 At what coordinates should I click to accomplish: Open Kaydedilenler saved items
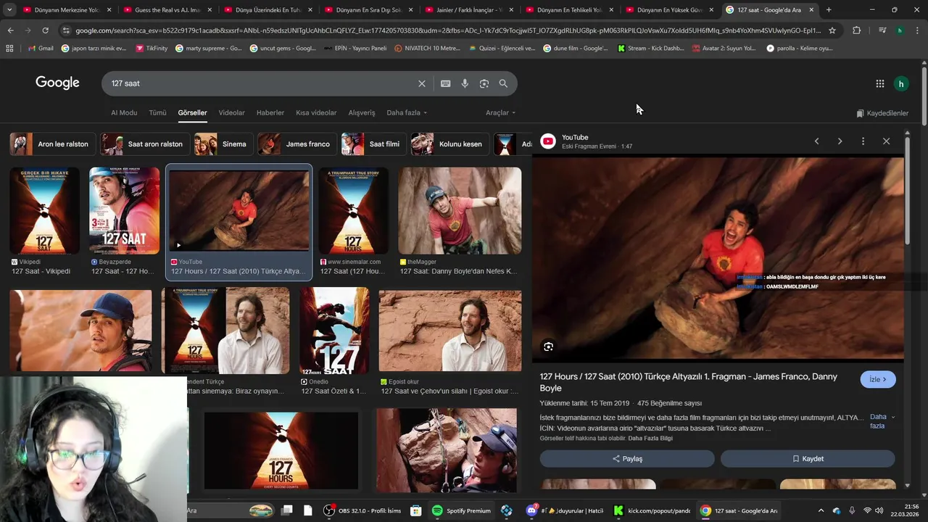pos(882,113)
